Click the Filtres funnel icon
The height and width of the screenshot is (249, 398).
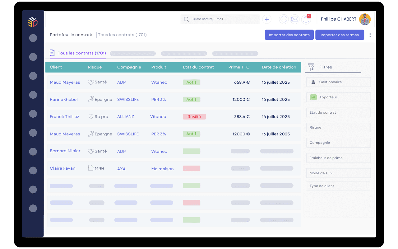coord(311,67)
